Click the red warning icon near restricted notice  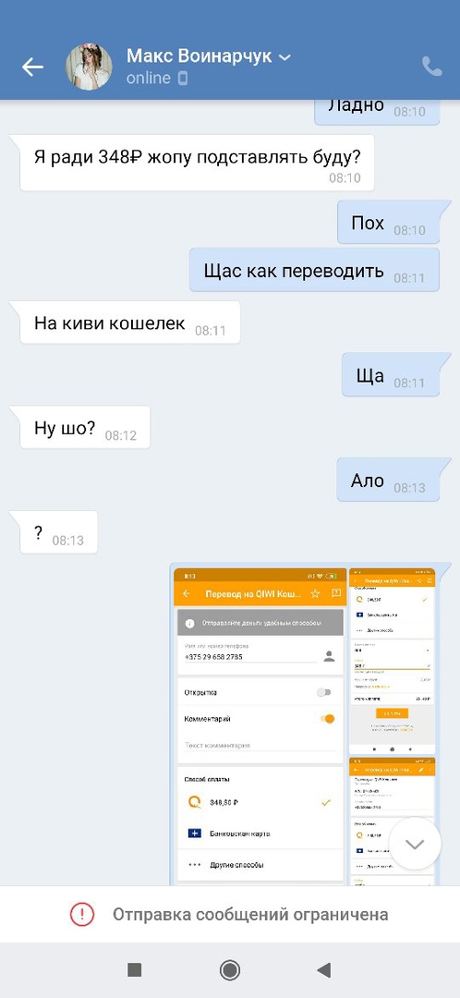pyautogui.click(x=82, y=915)
